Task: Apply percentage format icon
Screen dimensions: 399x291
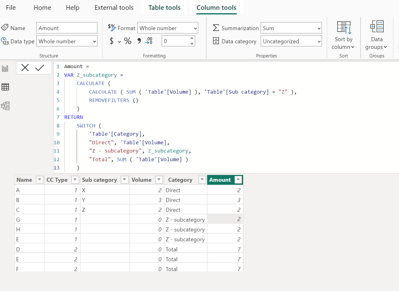Action: coord(128,41)
